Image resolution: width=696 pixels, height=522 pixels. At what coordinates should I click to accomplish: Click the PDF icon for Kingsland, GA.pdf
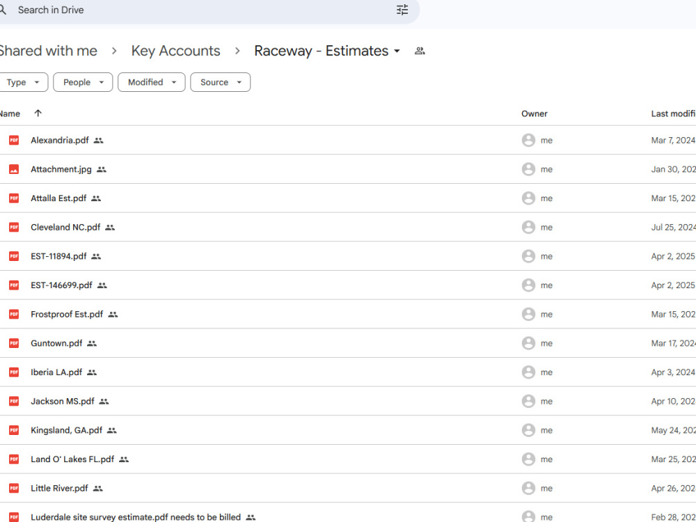click(14, 430)
